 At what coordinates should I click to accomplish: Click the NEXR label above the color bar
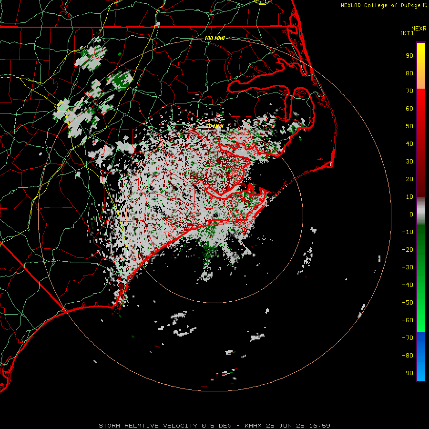click(419, 29)
